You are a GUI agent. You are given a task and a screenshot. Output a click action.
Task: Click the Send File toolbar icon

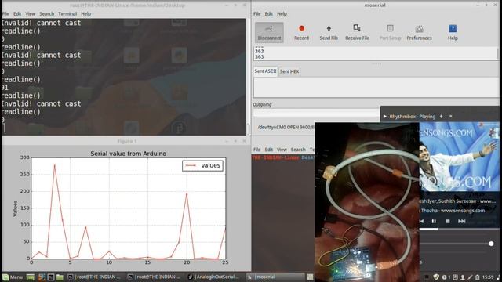click(x=329, y=32)
